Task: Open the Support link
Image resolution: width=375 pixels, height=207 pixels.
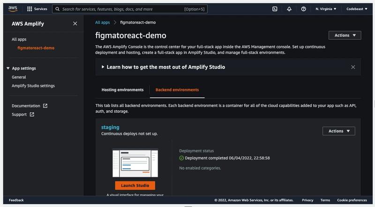Action: [19, 114]
